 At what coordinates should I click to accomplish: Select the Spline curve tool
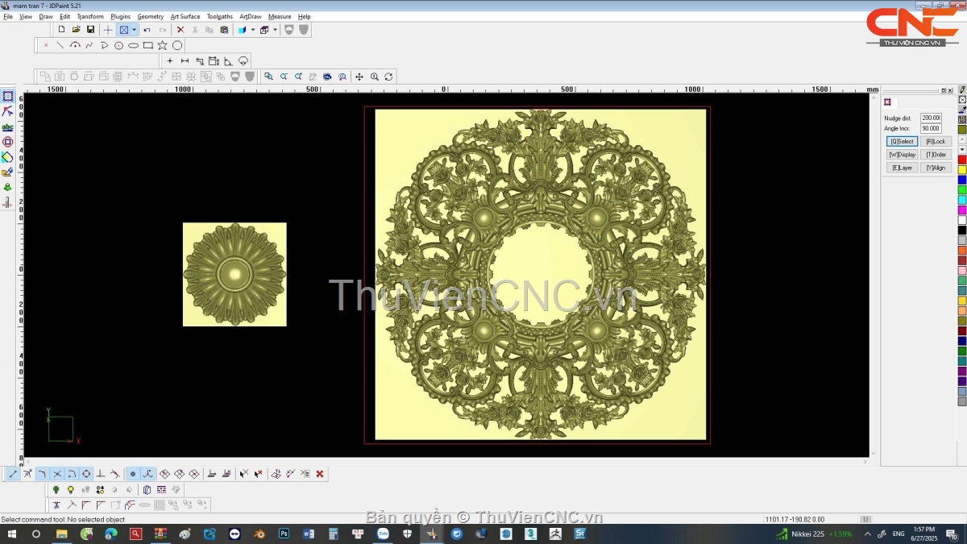point(89,45)
